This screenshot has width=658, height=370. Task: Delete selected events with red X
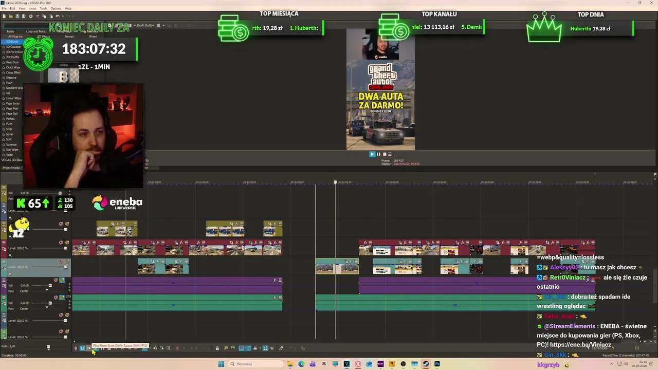click(x=177, y=348)
